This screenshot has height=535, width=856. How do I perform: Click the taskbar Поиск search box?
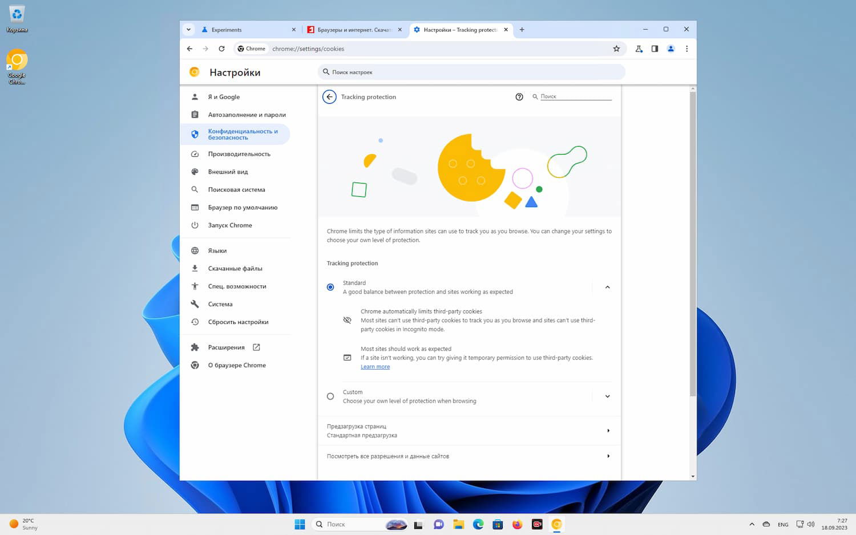(x=361, y=525)
